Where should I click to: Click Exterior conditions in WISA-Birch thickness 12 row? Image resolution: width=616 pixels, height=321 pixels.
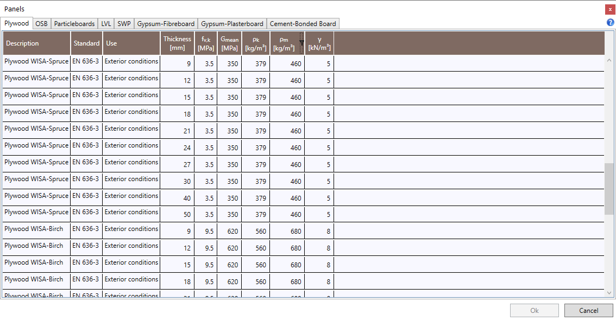(x=131, y=246)
